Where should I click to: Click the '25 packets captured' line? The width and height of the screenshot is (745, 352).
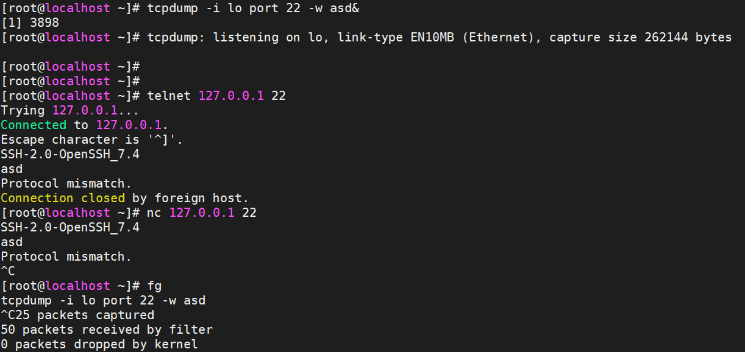point(85,315)
